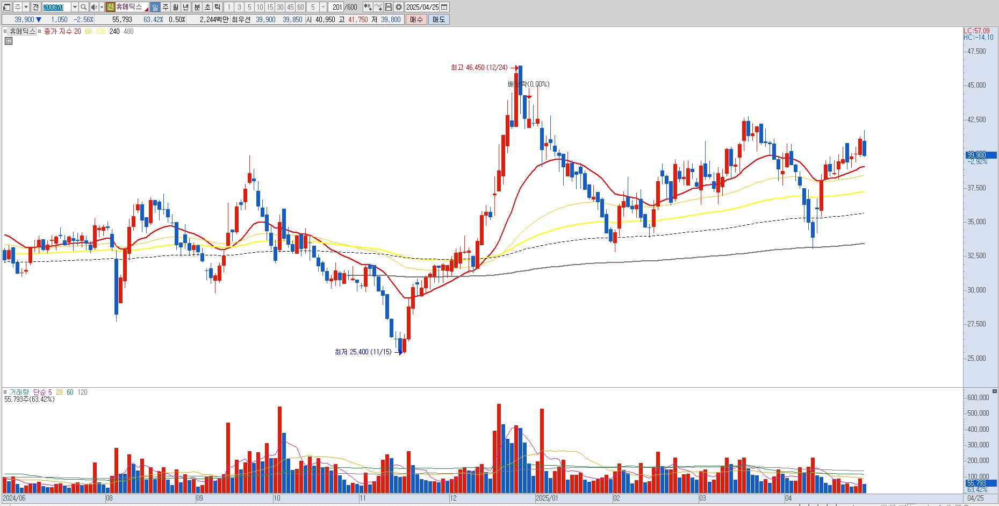
Task: Expand the interval dropdown after the 5 box
Action: [323, 7]
